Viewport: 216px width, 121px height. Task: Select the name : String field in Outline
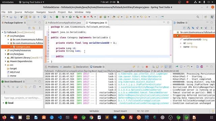[190, 47]
